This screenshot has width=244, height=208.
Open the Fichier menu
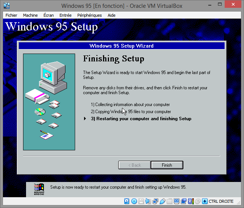[11, 15]
